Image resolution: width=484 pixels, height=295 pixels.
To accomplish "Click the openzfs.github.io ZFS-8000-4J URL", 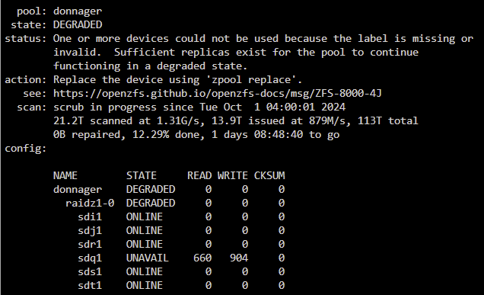I will coord(218,94).
